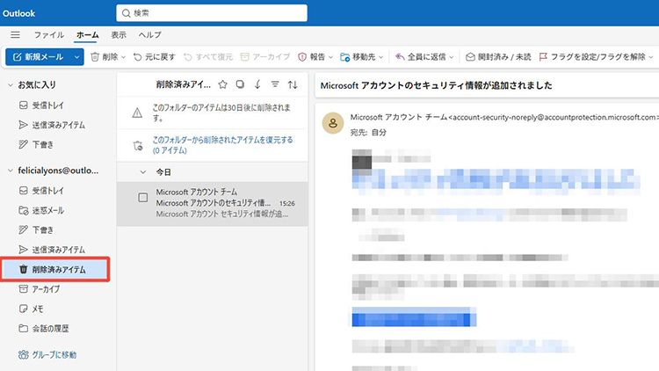Viewport: 659px width, 371px height.
Task: Open the 表示 tab
Action: (119, 35)
